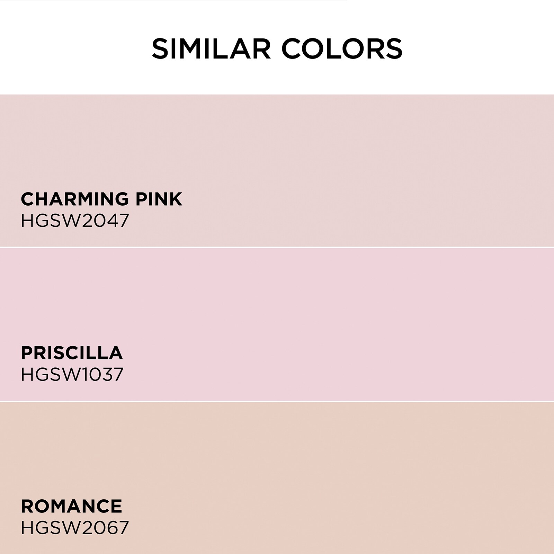The image size is (554, 554).
Task: Click the thin gray line at top edge
Action: 173,0
